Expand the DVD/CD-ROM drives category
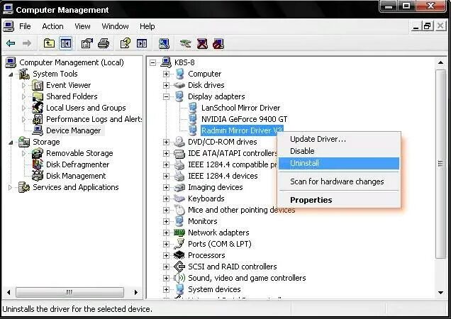Viewport: 451px width, 319px height. point(166,142)
